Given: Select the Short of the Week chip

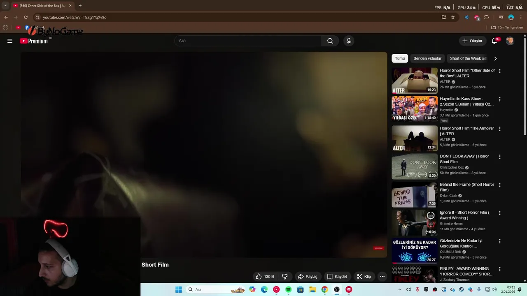Looking at the screenshot, I should tap(468, 58).
